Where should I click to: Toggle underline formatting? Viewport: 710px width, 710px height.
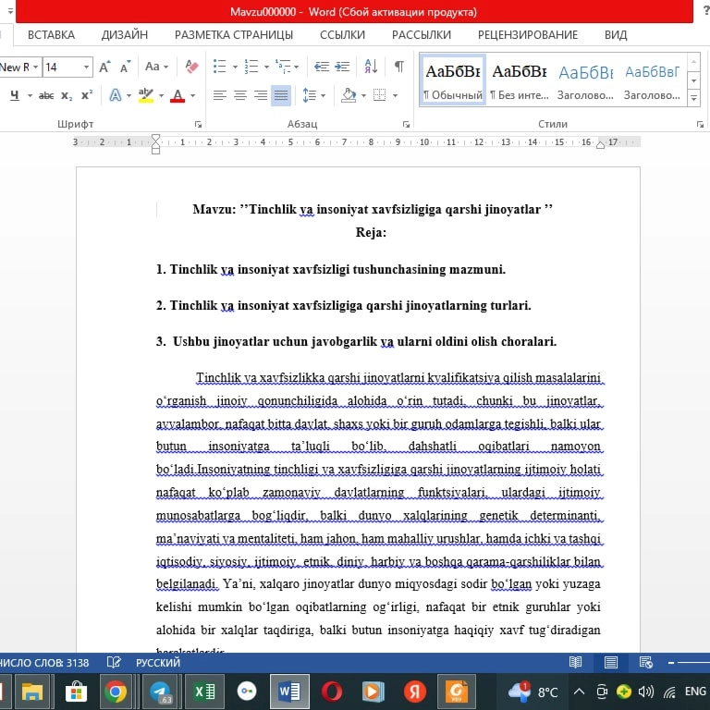[x=15, y=95]
